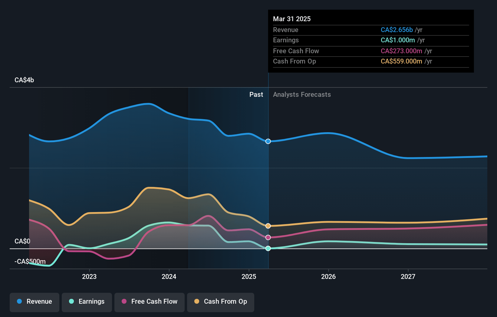Image resolution: width=497 pixels, height=317 pixels.
Task: Click the 2024 x-axis label
Action: tap(169, 276)
